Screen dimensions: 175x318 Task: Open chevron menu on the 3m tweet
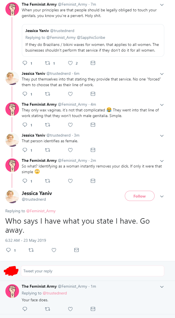162,135
